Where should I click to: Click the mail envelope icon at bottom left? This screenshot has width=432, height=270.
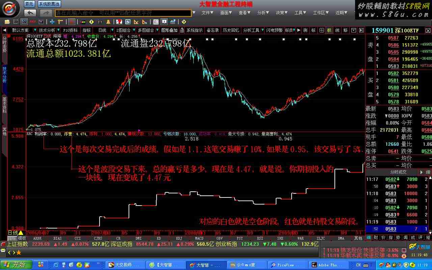pyautogui.click(x=3, y=250)
